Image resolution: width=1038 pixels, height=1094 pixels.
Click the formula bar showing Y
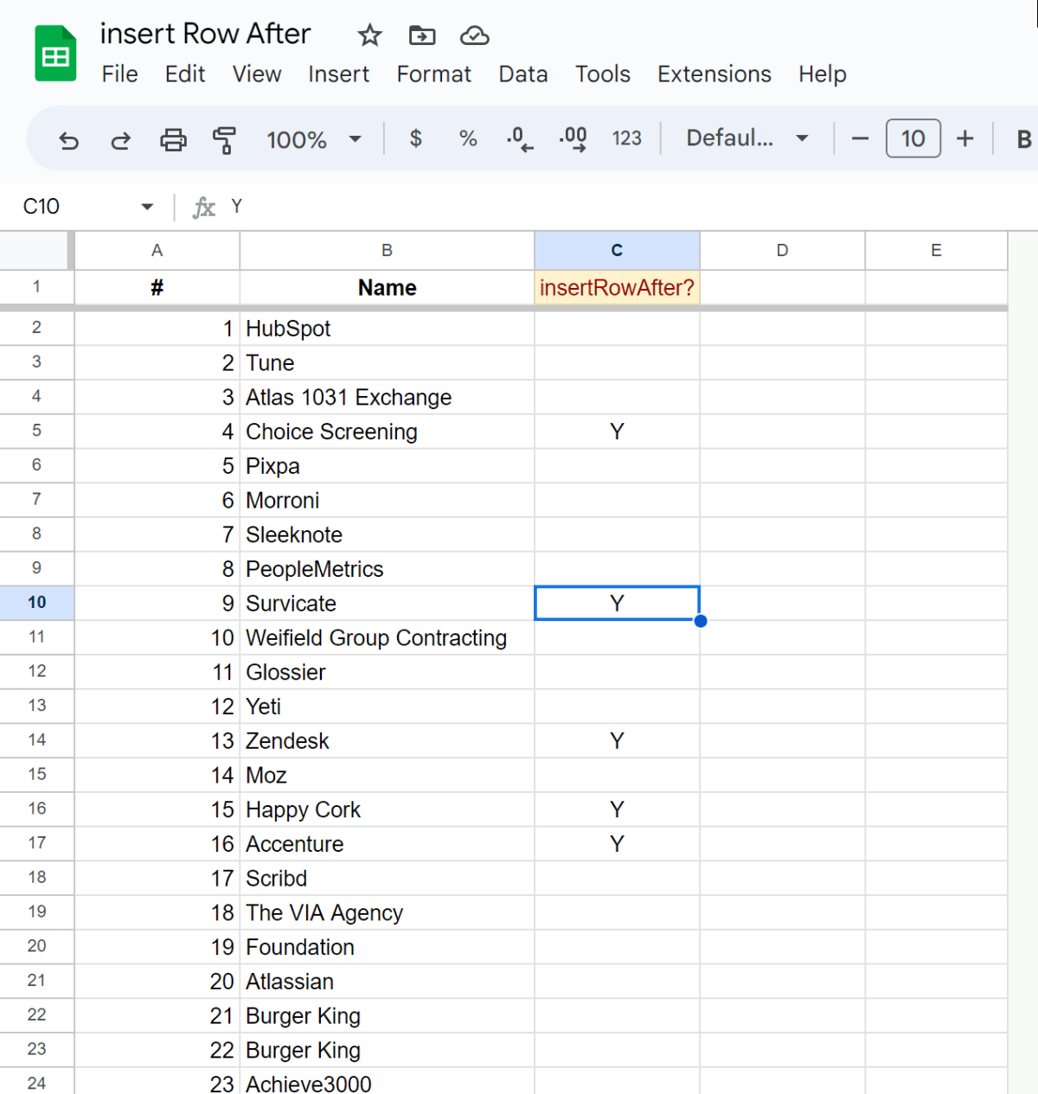tap(631, 207)
